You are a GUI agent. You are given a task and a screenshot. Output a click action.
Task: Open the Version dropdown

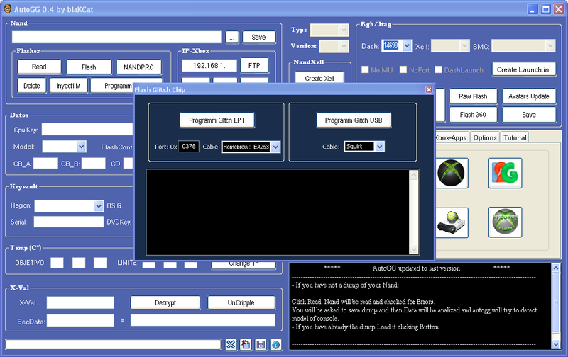tap(344, 46)
